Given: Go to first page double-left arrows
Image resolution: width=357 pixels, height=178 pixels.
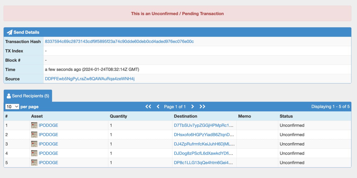Looking at the screenshot, I should [148, 107].
